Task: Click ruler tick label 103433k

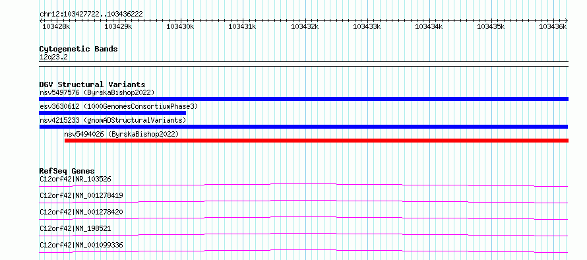Action: coord(367,26)
